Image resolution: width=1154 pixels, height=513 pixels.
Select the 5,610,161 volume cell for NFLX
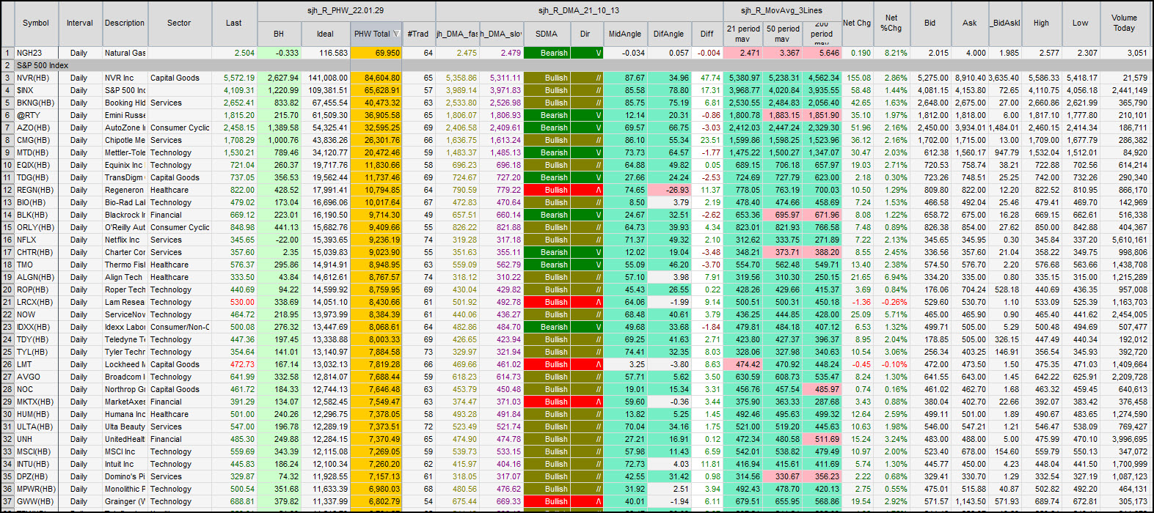click(x=1123, y=240)
